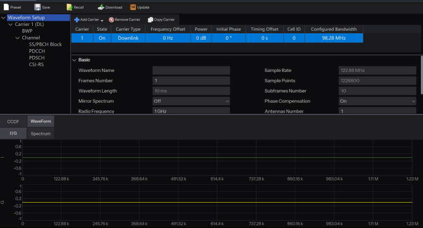Switch to the Spectrum tab
This screenshot has height=228, width=423.
coord(41,134)
